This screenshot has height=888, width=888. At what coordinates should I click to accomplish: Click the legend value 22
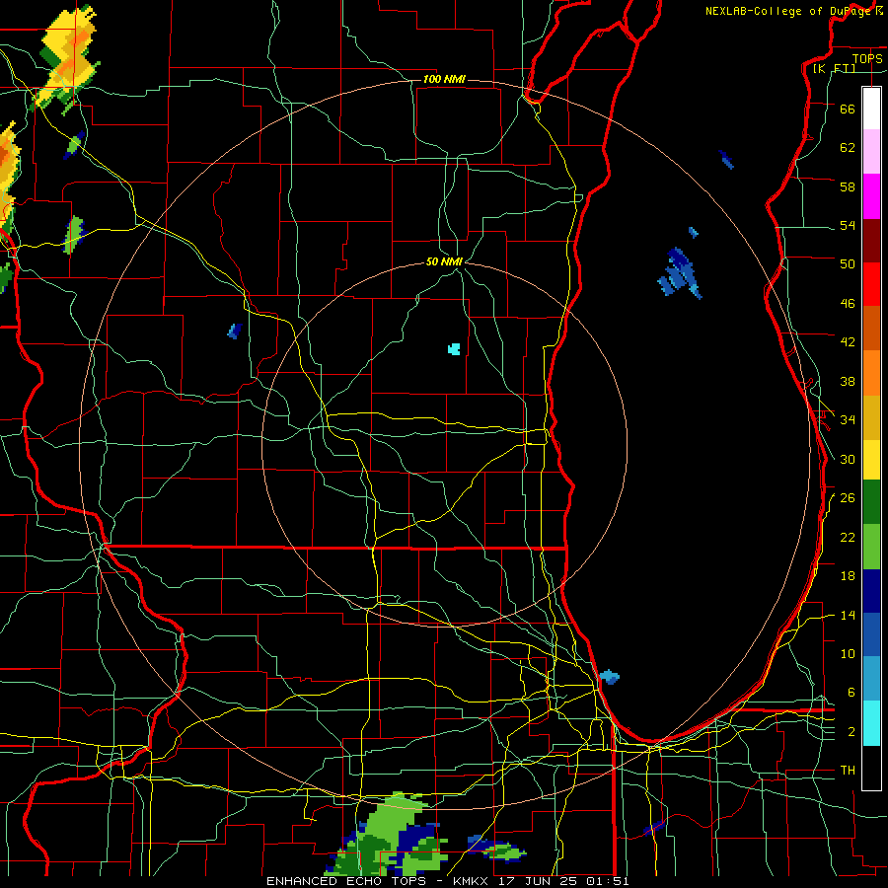[848, 537]
